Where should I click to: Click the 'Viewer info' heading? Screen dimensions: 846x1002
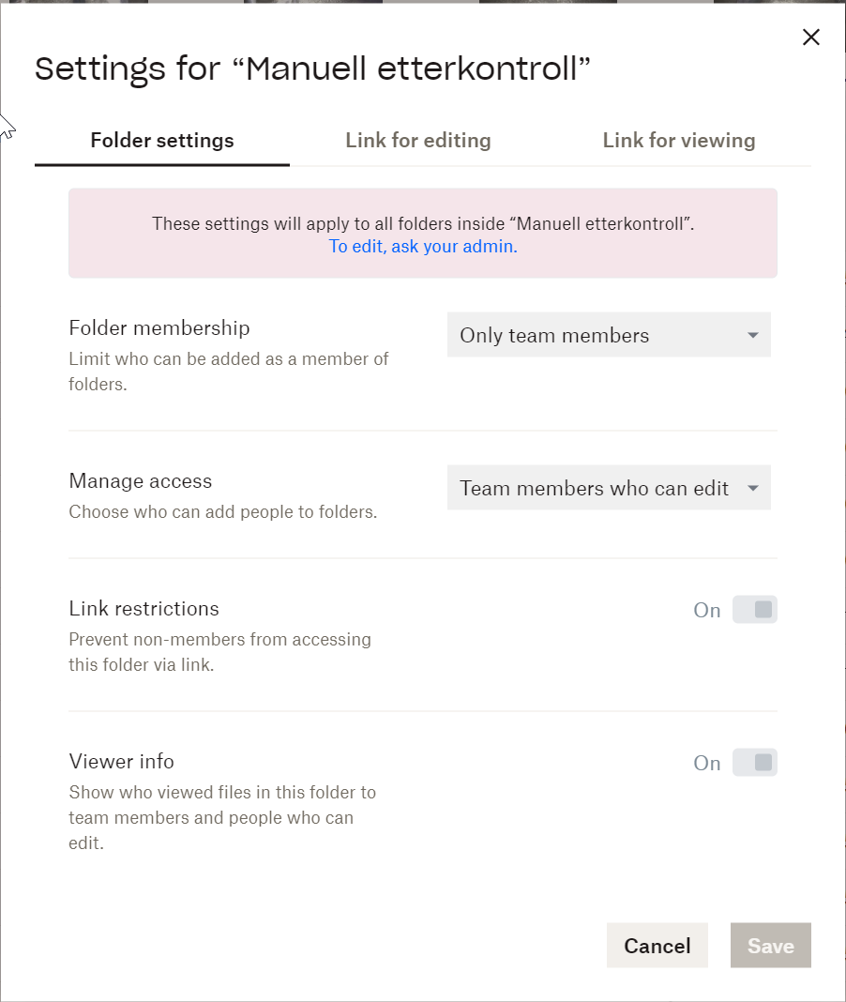tap(122, 761)
